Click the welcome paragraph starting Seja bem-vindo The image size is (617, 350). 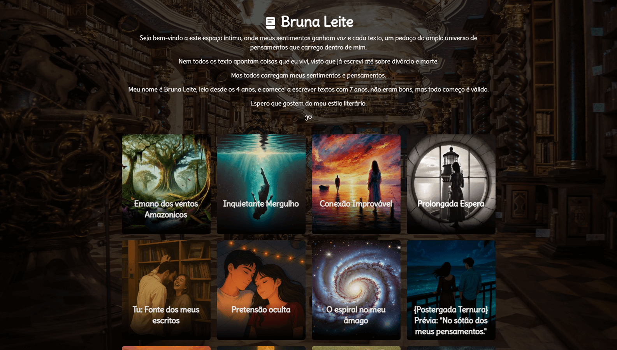(308, 43)
